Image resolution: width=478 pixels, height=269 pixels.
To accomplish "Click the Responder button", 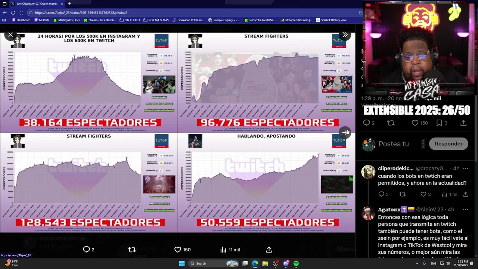I will pyautogui.click(x=448, y=144).
